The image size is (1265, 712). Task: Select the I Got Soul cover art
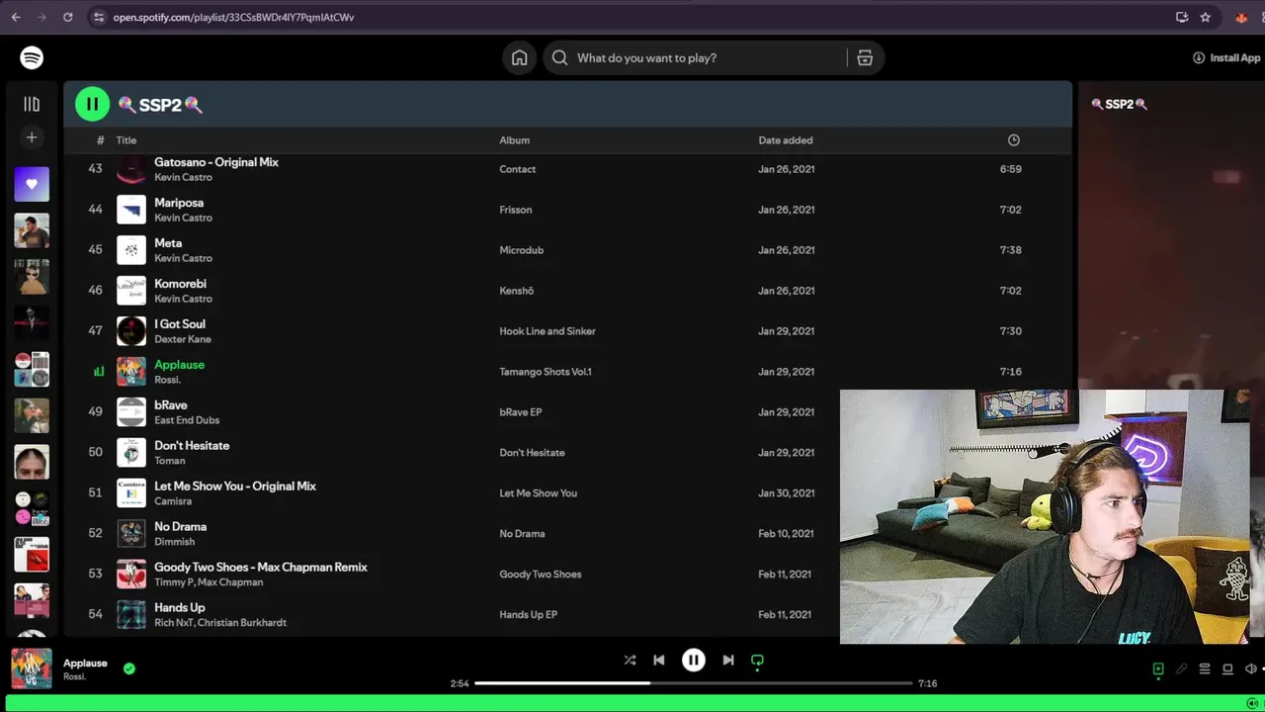coord(131,331)
